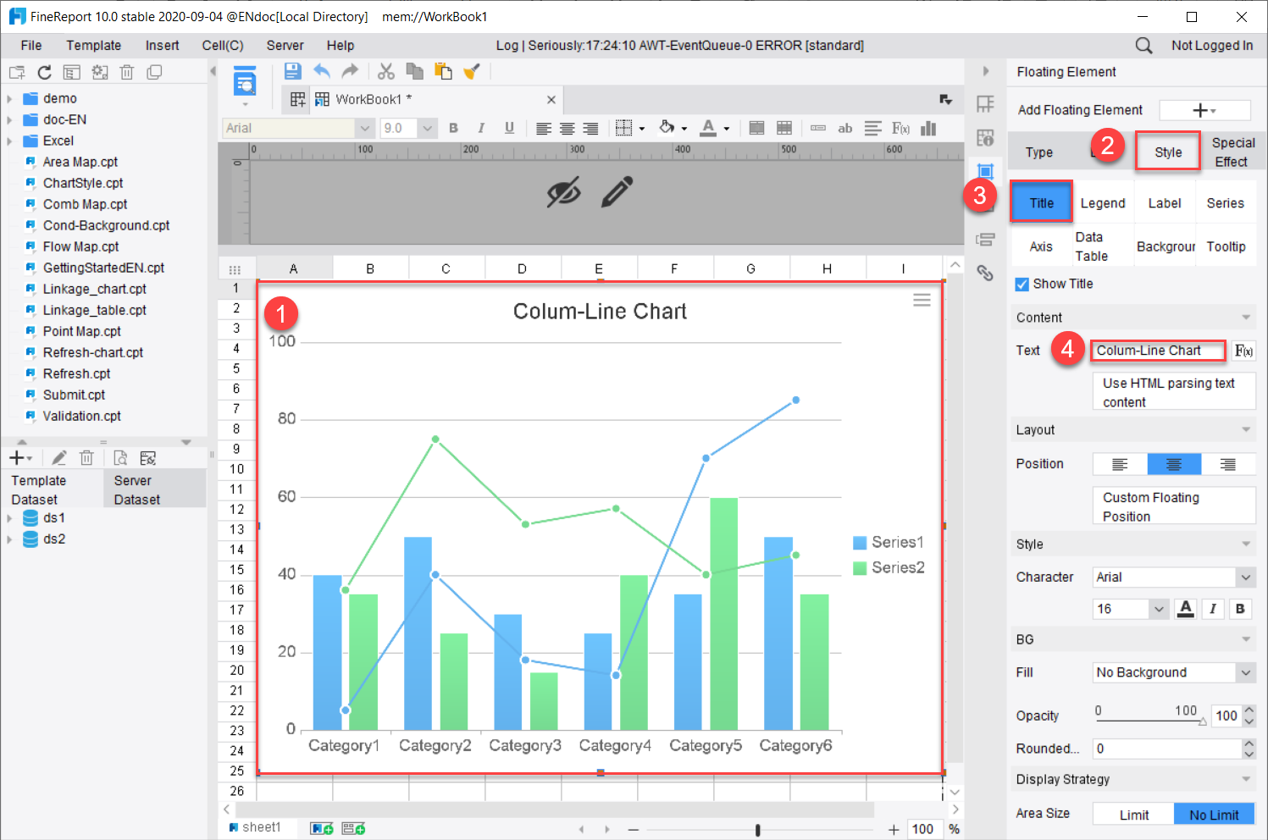This screenshot has width=1268, height=840.
Task: Edit the dataset using the pencil icon
Action: pos(58,457)
